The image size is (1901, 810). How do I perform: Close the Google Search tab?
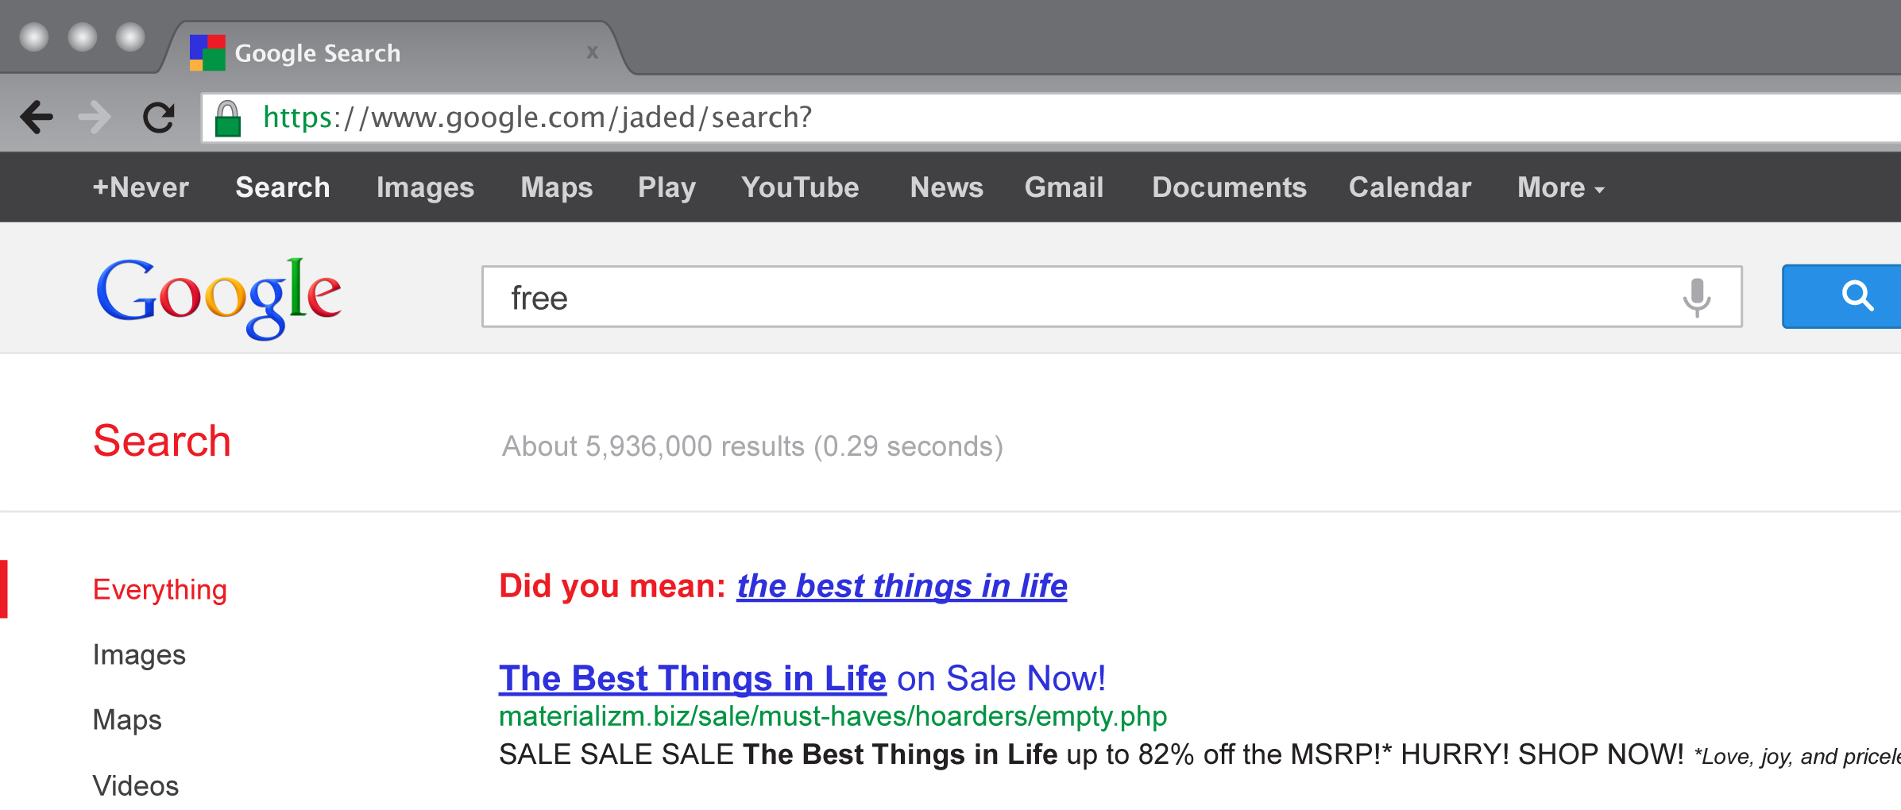coord(592,52)
